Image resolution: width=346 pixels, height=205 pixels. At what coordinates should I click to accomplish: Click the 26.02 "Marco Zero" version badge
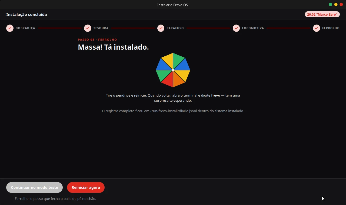click(322, 14)
